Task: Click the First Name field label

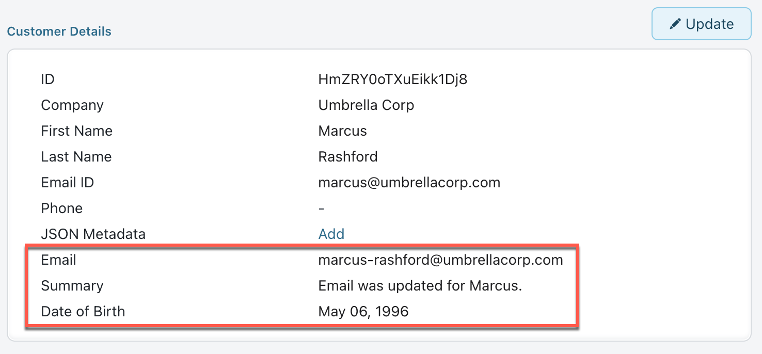Action: coord(77,131)
